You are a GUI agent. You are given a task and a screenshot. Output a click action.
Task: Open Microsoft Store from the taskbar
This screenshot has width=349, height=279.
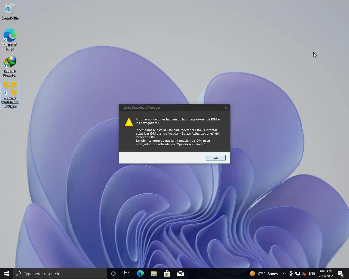pyautogui.click(x=167, y=274)
